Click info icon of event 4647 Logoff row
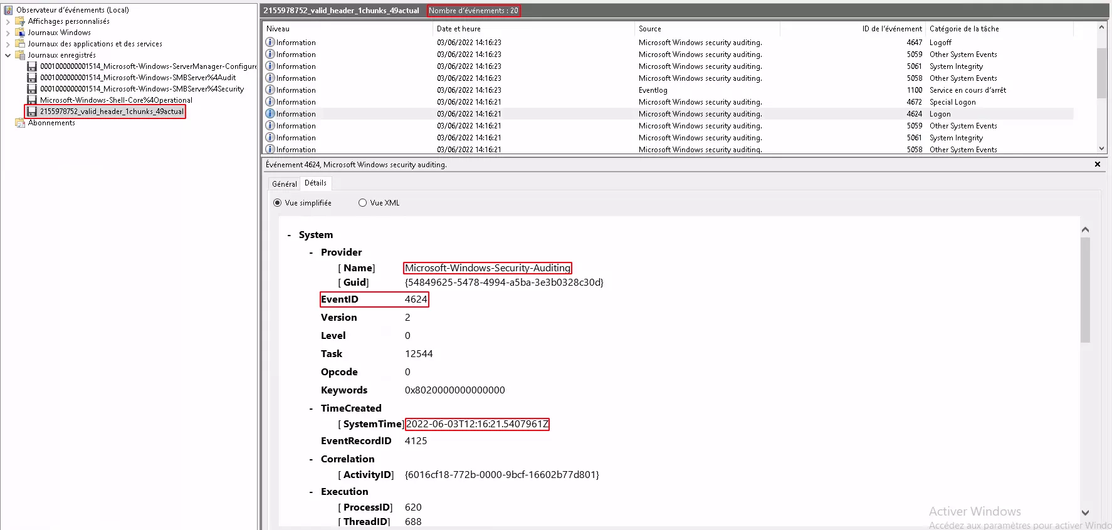This screenshot has width=1112, height=530. coord(270,43)
